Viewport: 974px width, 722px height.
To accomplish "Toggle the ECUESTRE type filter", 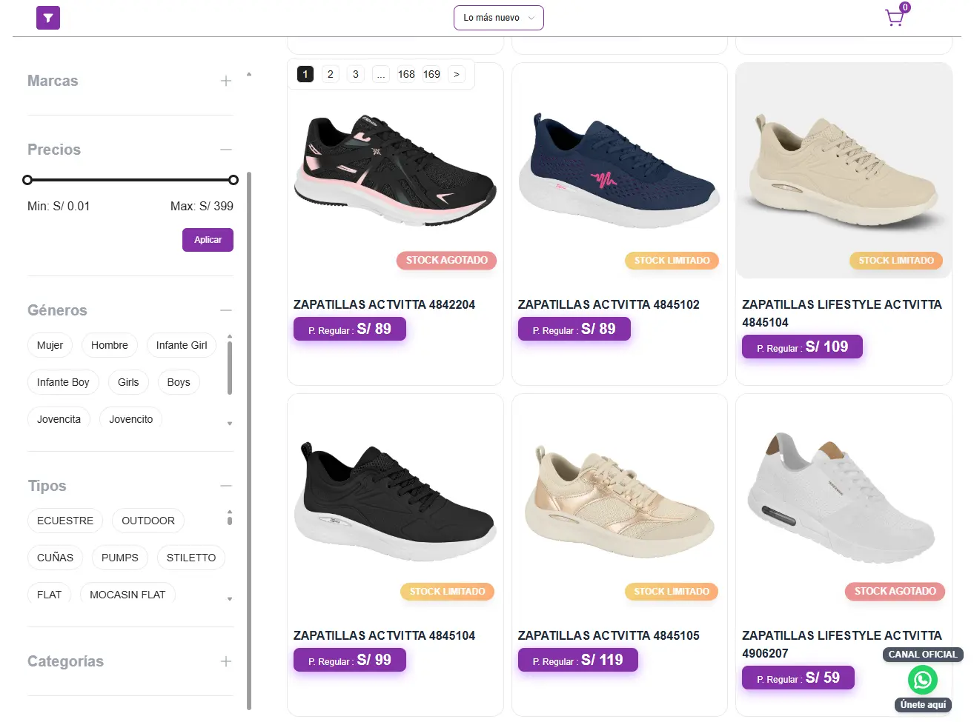I will (64, 521).
